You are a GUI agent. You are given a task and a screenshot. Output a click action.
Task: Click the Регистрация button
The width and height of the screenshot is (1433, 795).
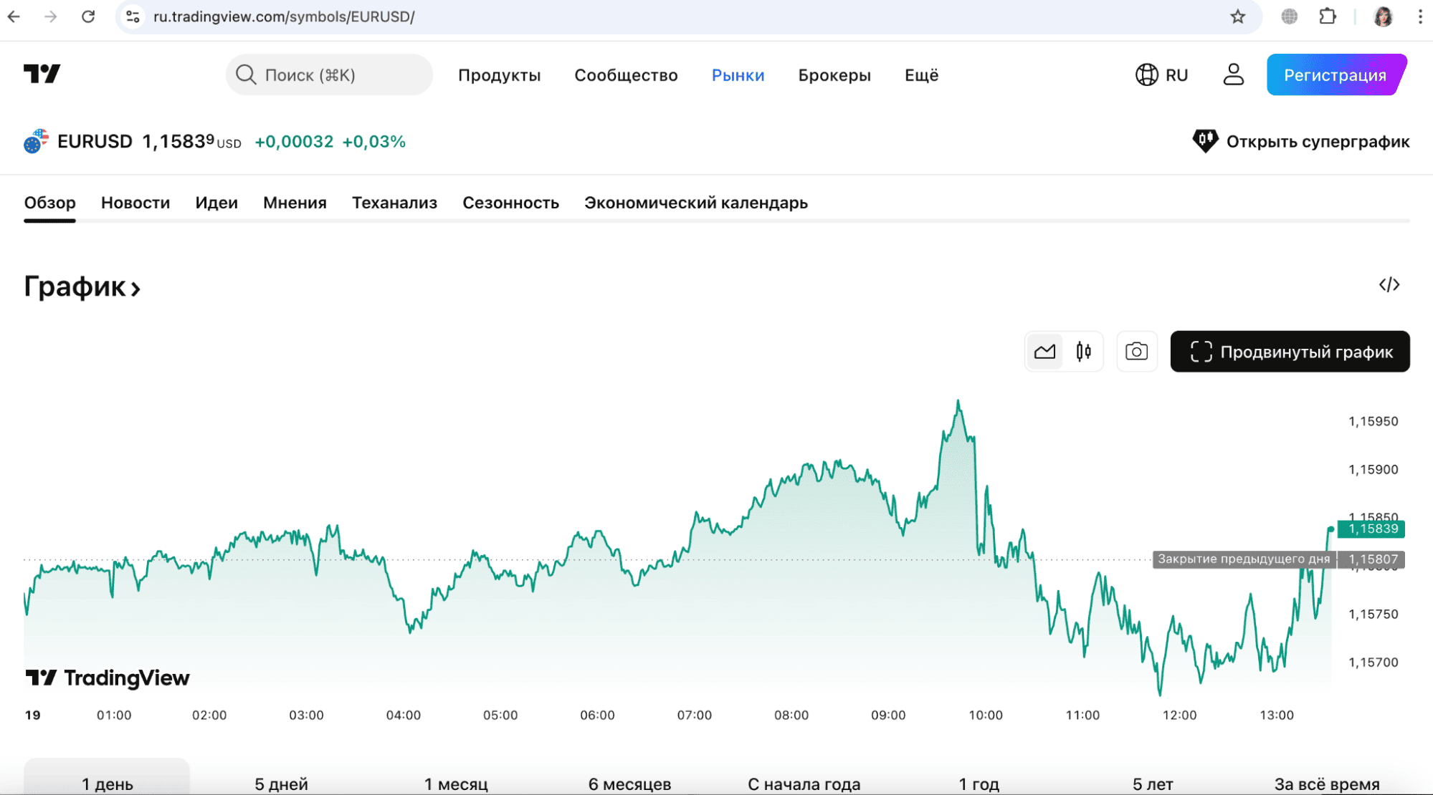(x=1336, y=74)
